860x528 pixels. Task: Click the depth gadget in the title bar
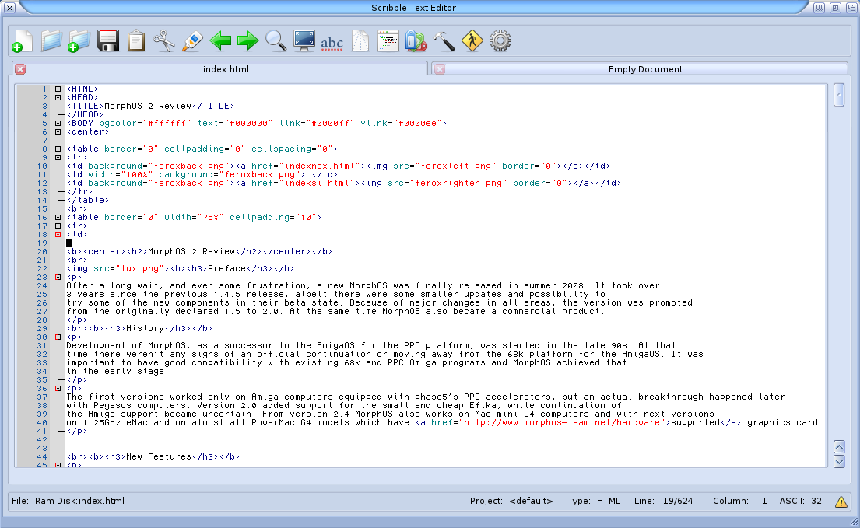(851, 8)
